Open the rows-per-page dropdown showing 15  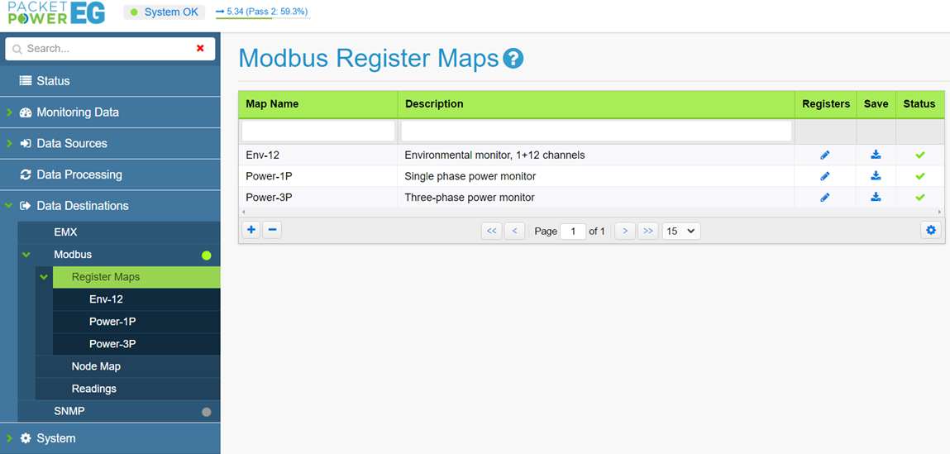pos(681,232)
